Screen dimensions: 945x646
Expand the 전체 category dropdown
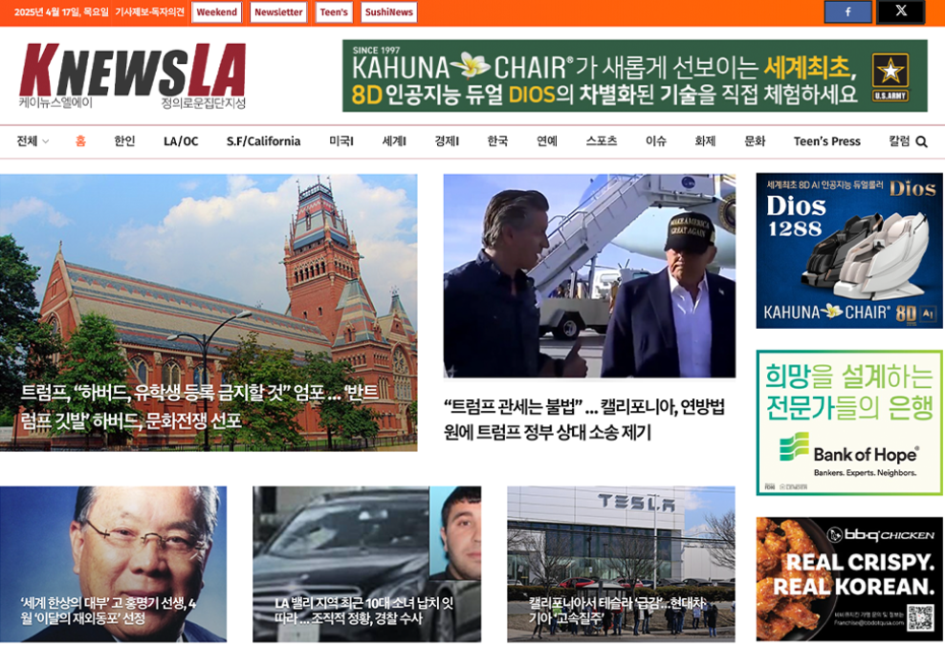[x=32, y=140]
